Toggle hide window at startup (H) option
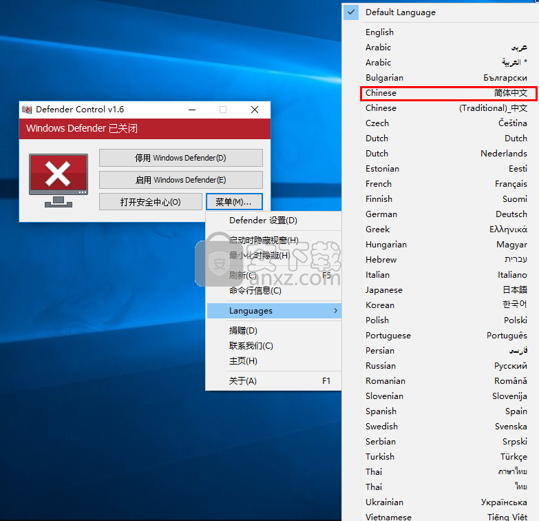The image size is (539, 521). [274, 241]
